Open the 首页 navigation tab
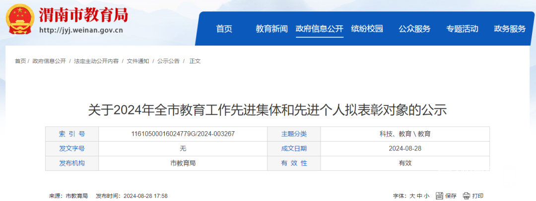536x201 pixels. (224, 29)
